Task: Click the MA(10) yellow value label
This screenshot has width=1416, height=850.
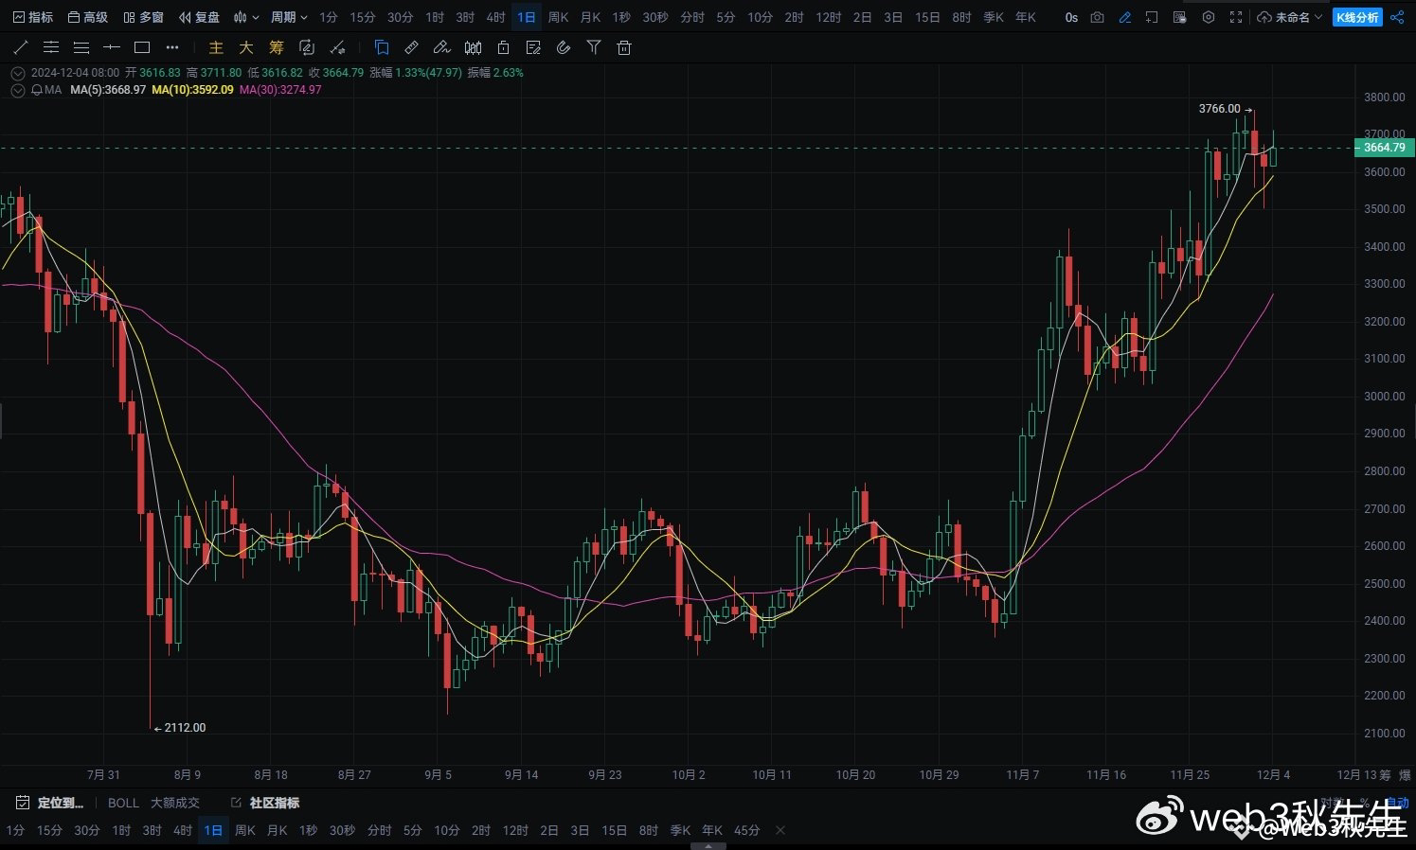Action: (192, 90)
